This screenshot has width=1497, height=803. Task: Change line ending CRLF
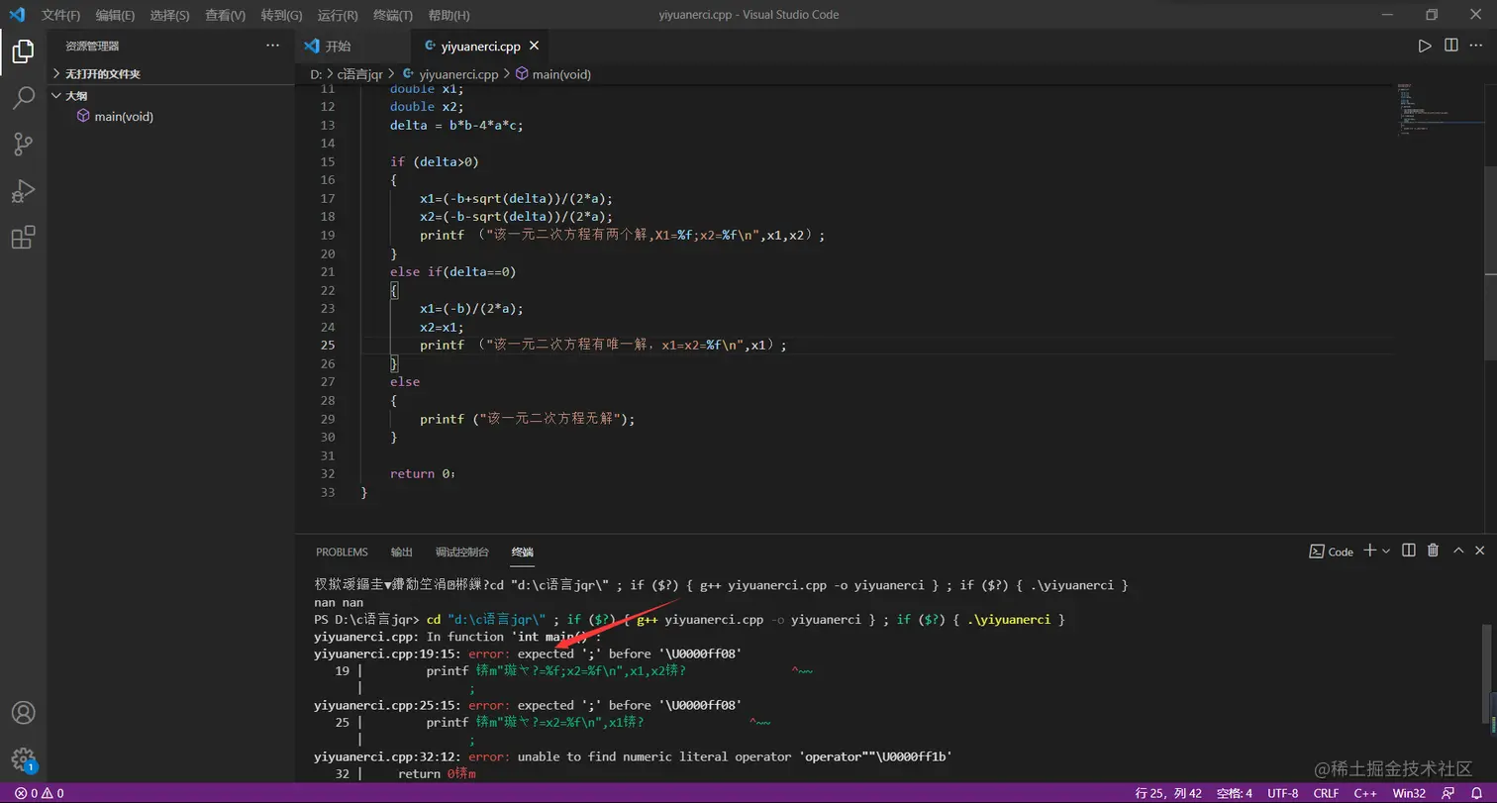1326,793
